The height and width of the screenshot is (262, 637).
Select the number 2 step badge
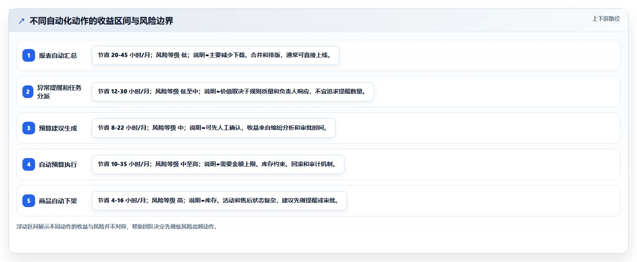(x=29, y=92)
